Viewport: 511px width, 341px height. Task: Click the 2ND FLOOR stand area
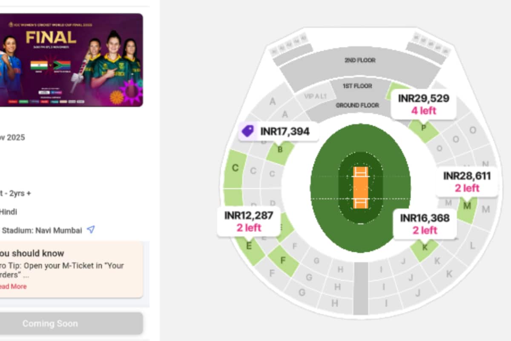point(360,61)
